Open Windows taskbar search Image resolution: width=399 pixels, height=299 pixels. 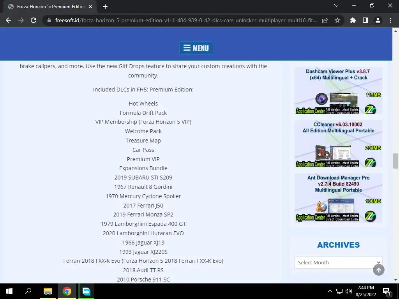click(x=28, y=291)
